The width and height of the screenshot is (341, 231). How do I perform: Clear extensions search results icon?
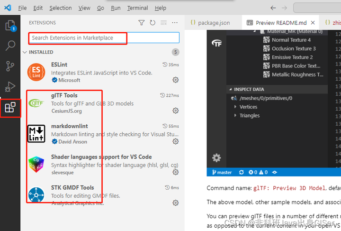click(x=163, y=23)
